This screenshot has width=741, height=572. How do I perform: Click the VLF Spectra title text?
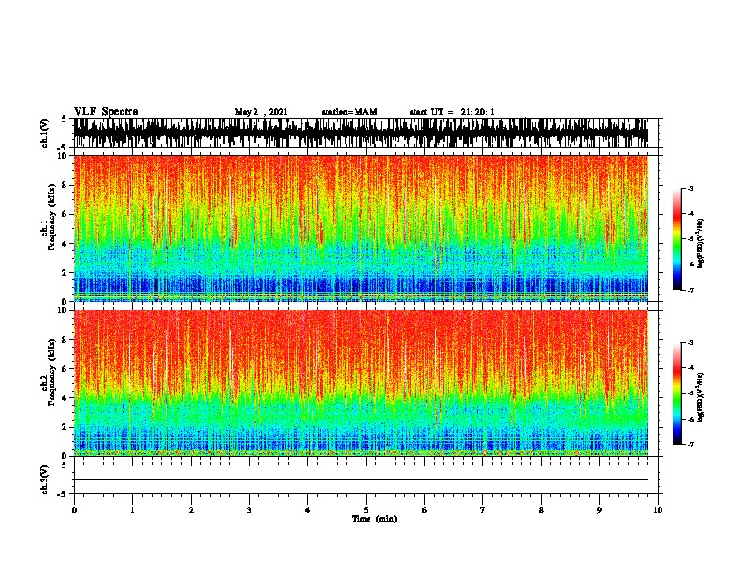point(106,112)
